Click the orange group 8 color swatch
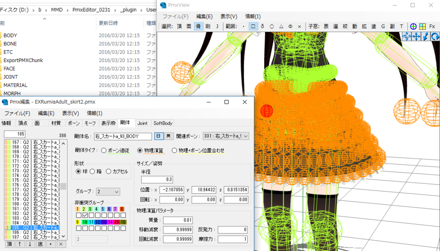440x251 pixels. point(122,209)
